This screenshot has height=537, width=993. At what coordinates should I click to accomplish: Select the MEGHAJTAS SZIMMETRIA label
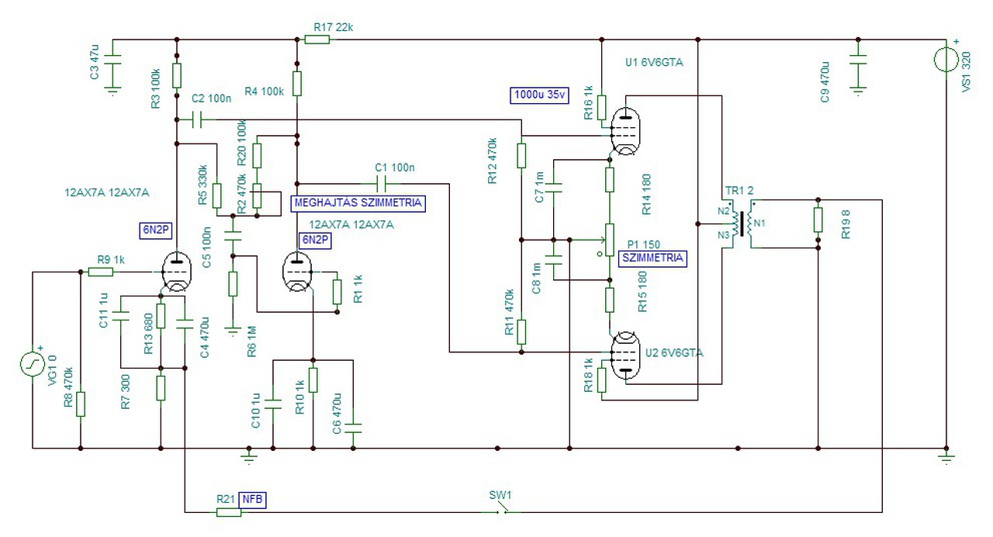coord(358,203)
